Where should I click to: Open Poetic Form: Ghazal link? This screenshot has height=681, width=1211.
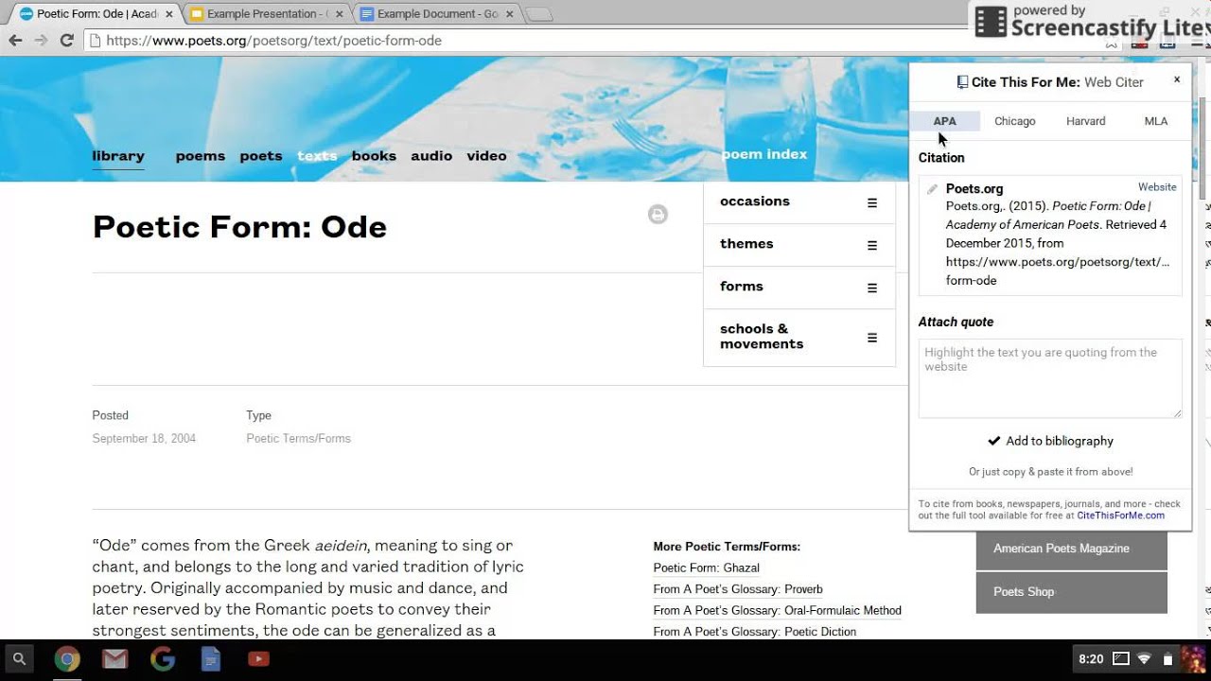707,567
